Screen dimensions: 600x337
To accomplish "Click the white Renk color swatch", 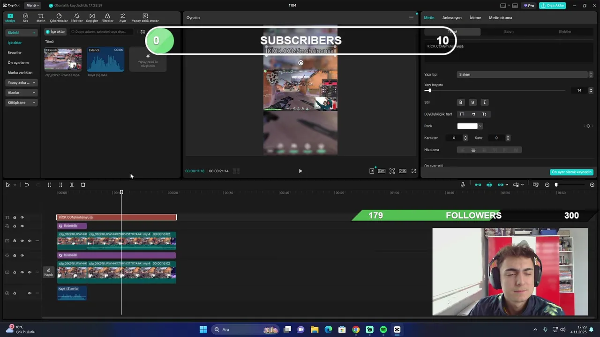I will click(x=467, y=126).
